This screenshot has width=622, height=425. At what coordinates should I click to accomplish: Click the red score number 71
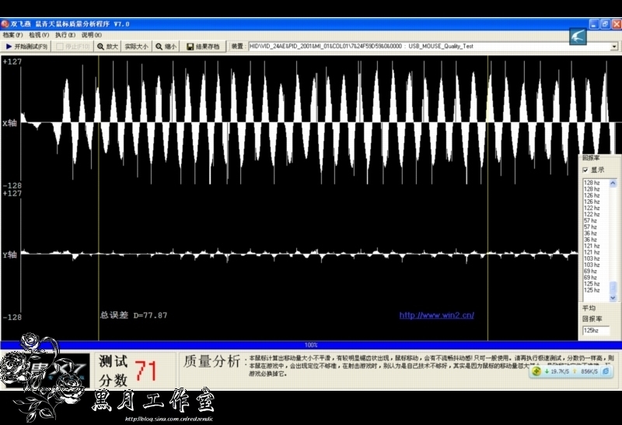[145, 371]
